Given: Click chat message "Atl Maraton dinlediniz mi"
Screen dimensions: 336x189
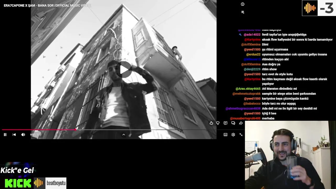Looking at the screenshot, I should click(x=279, y=89).
